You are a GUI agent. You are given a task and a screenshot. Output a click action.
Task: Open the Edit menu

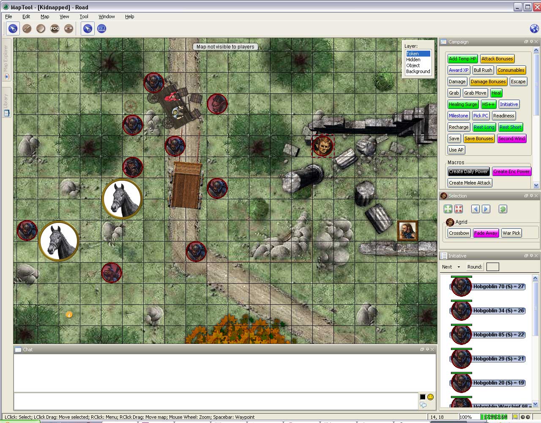click(x=26, y=16)
